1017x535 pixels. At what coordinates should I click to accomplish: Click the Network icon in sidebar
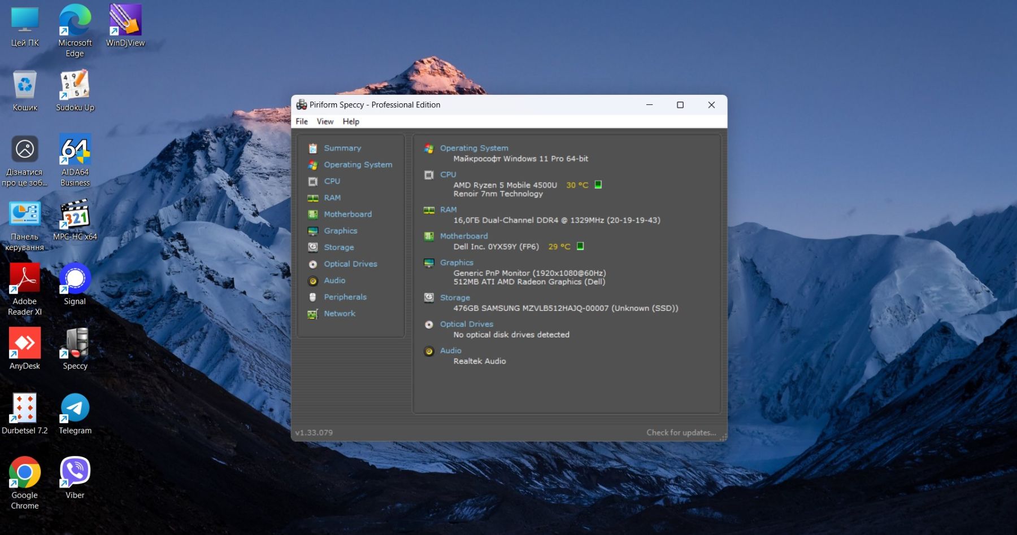pos(312,314)
